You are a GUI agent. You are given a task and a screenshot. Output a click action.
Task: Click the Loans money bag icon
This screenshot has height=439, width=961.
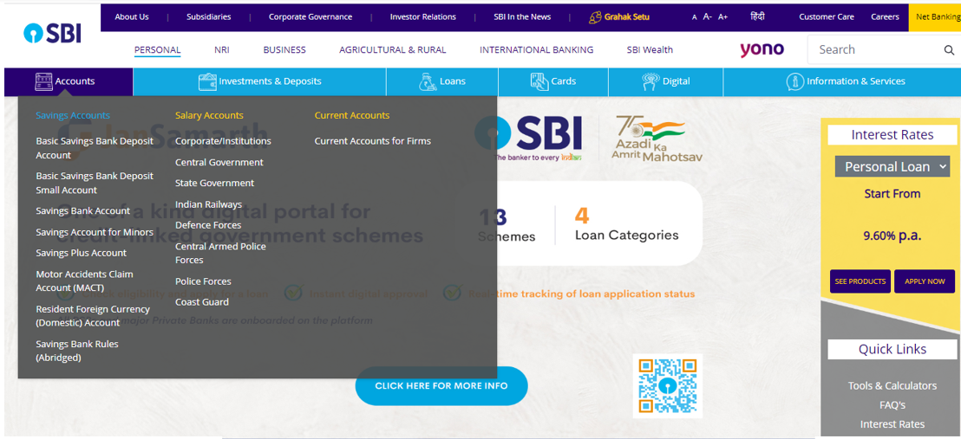[x=428, y=81]
